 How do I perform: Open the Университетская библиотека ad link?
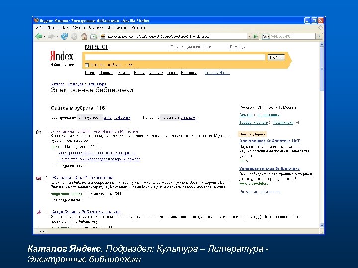tap(269, 168)
